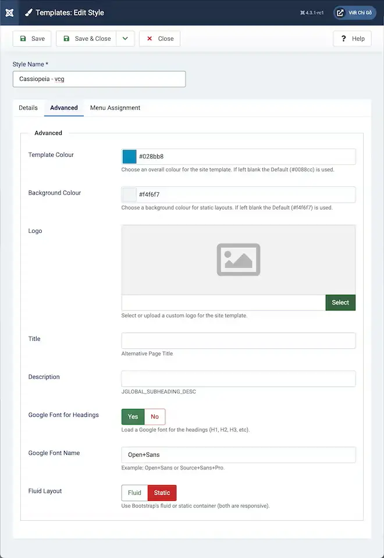Click the paintbrush icon beside Templates title
384x558 pixels.
pos(29,12)
